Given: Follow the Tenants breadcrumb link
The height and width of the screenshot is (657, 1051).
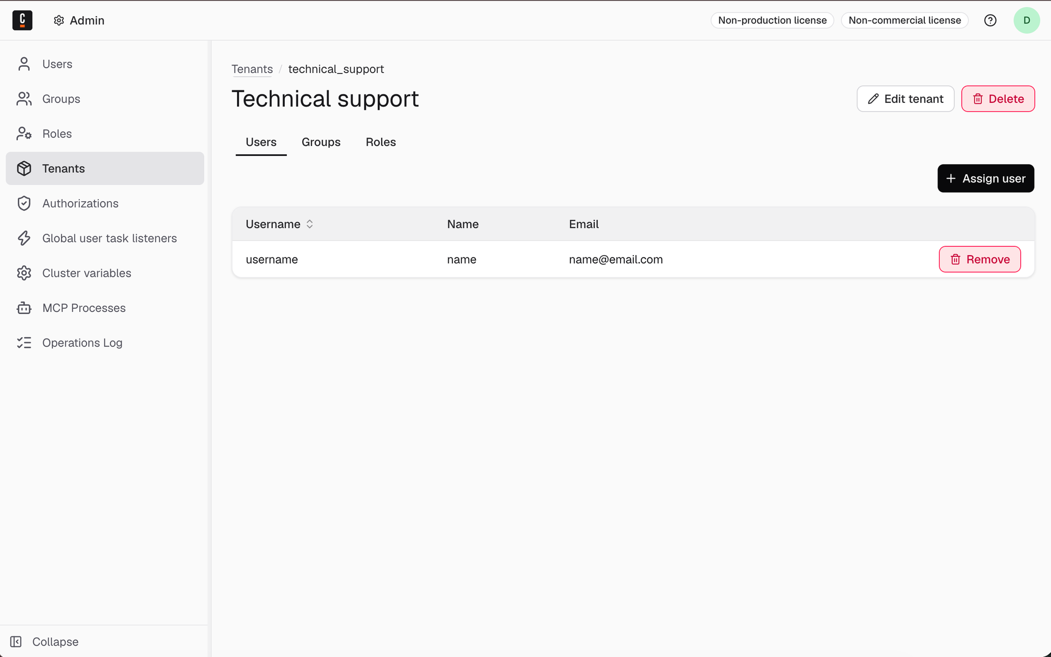Looking at the screenshot, I should (x=252, y=69).
